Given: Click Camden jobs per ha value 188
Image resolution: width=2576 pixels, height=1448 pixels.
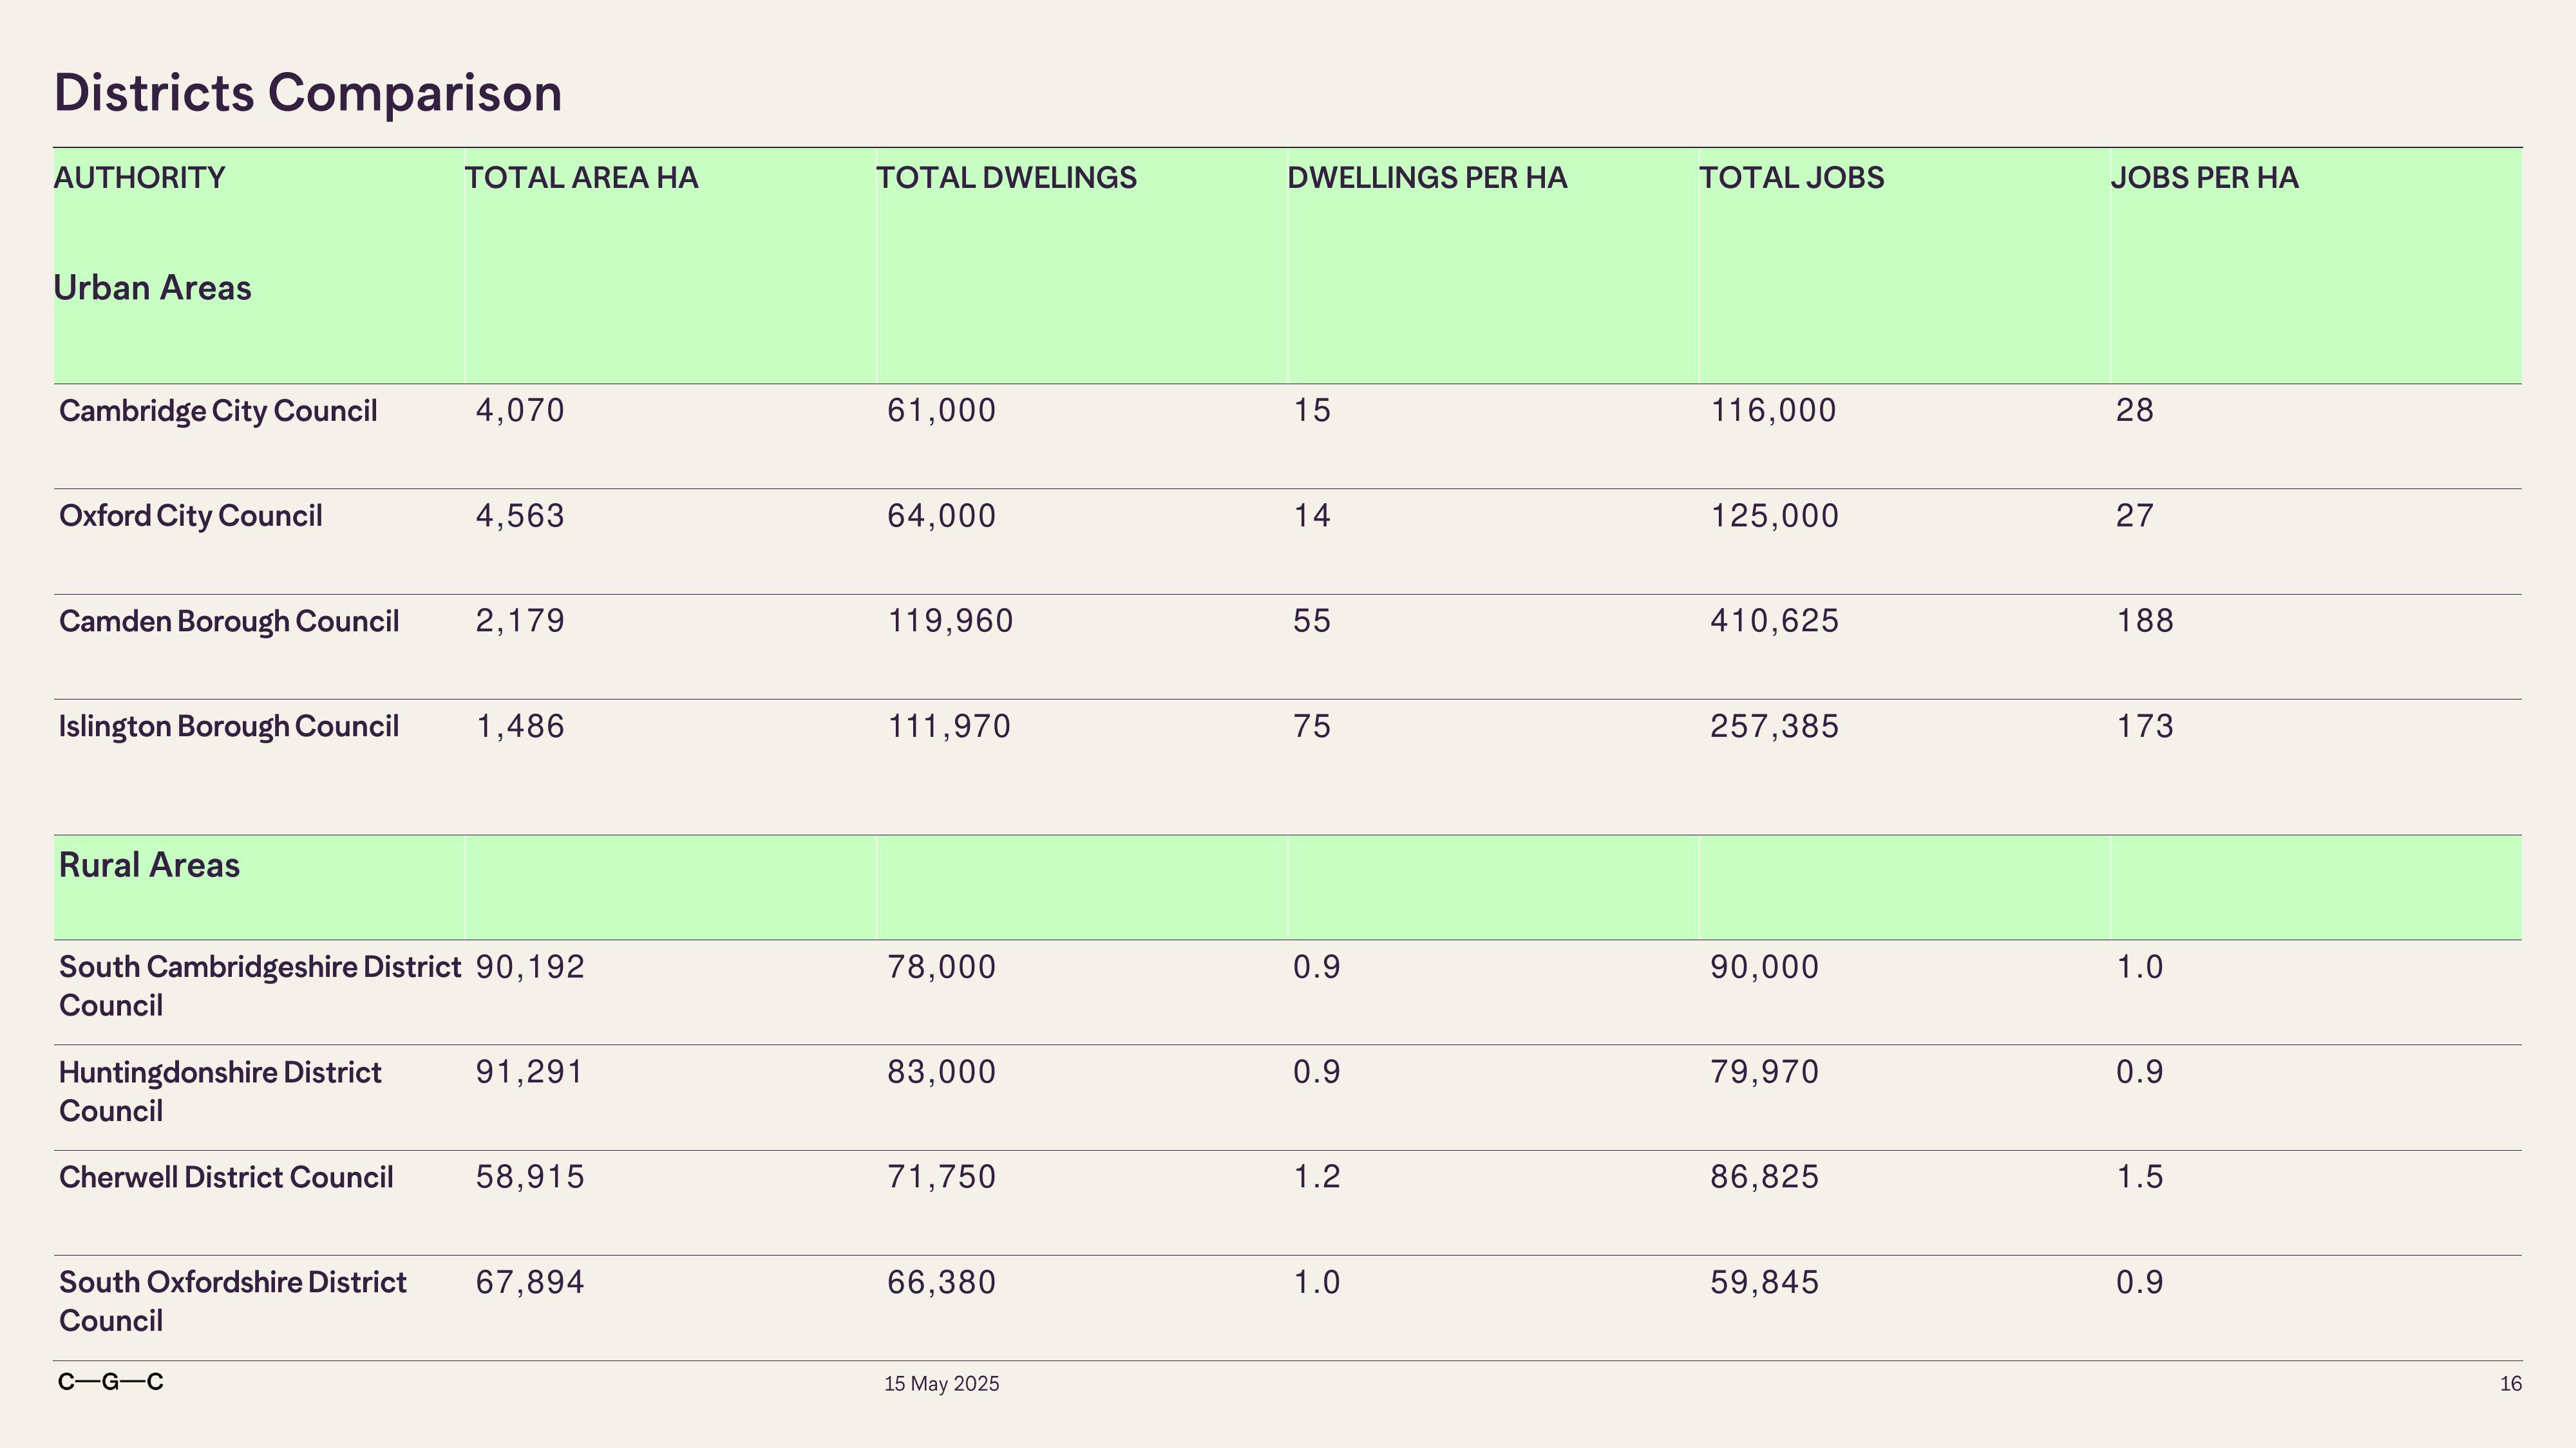Looking at the screenshot, I should coord(2145,620).
